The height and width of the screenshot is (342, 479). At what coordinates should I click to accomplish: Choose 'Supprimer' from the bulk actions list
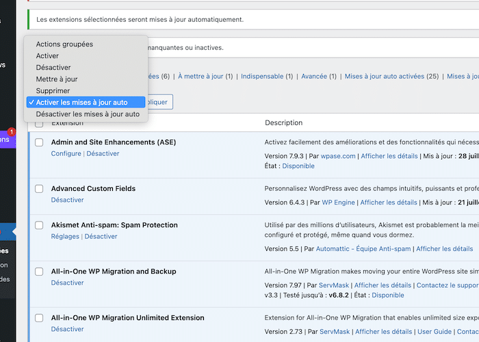click(x=53, y=91)
